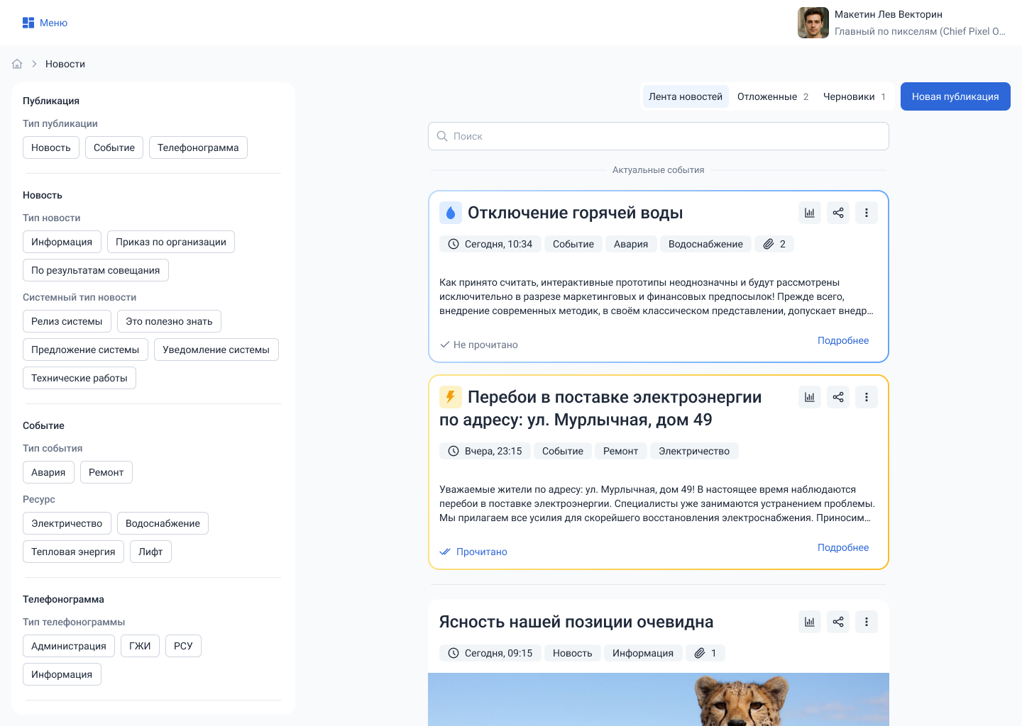Click the water drop icon on hot water card
This screenshot has height=726, width=1022.
[x=451, y=213]
